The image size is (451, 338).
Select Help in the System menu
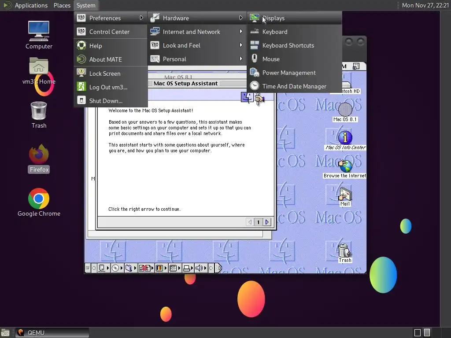pyautogui.click(x=111, y=46)
